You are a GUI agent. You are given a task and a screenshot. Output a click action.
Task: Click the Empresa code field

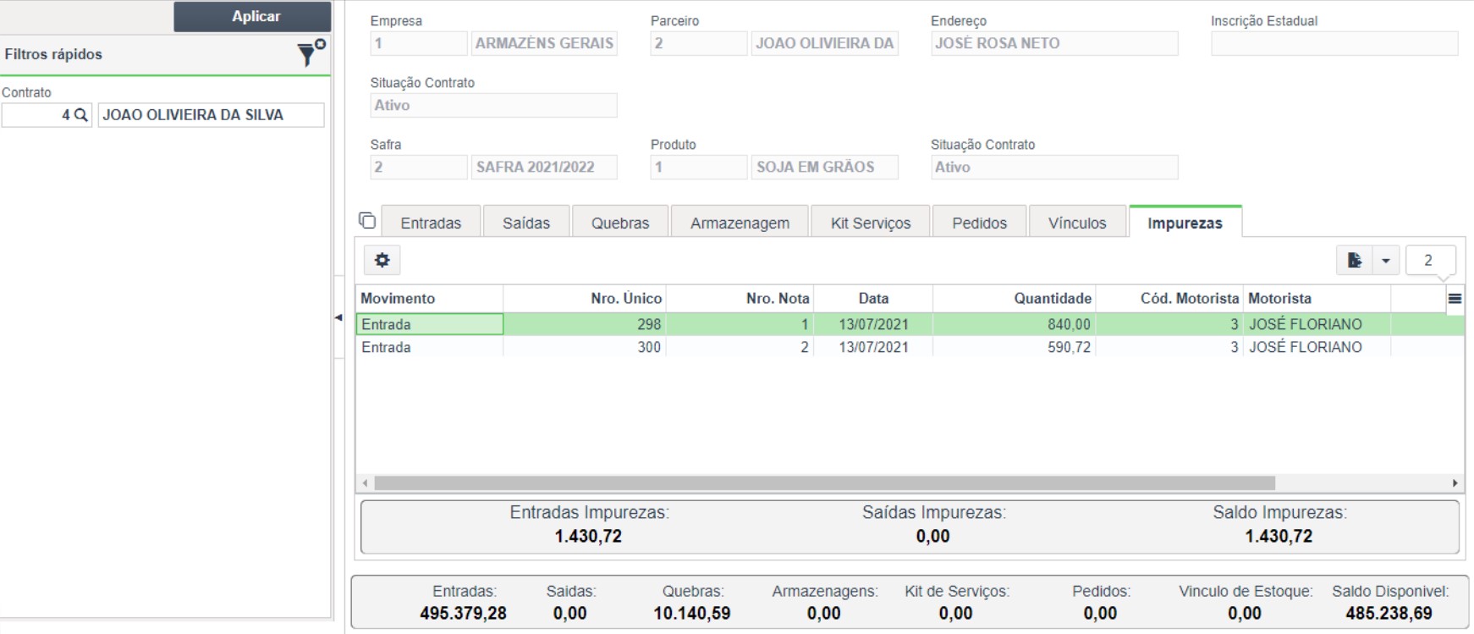[x=418, y=43]
